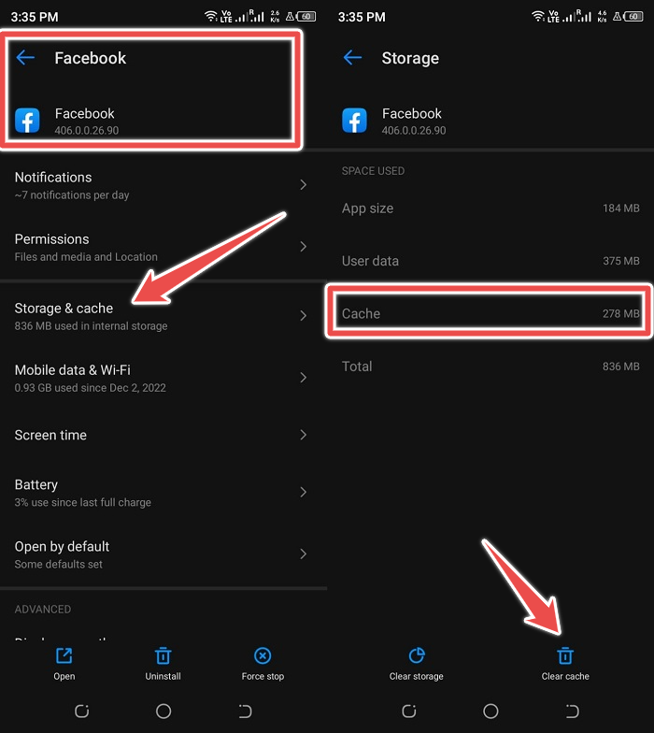Expand Screen time chevron
This screenshot has height=733, width=654.
303,435
